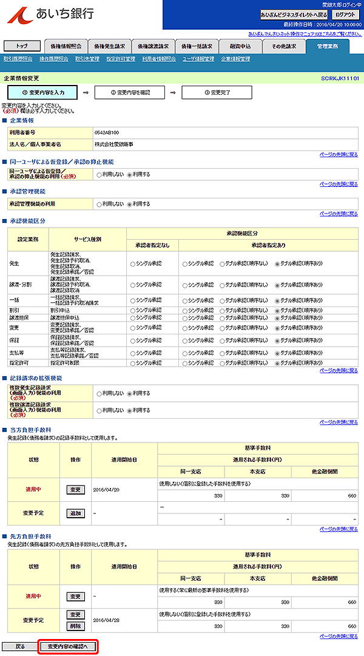This screenshot has width=364, height=656.
Task: Click the あいち銀行 logo
Action: [x=51, y=14]
